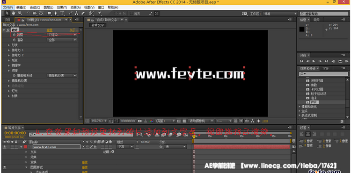
Task: Open the 活动摄像机 view dropdown
Action: point(201,121)
